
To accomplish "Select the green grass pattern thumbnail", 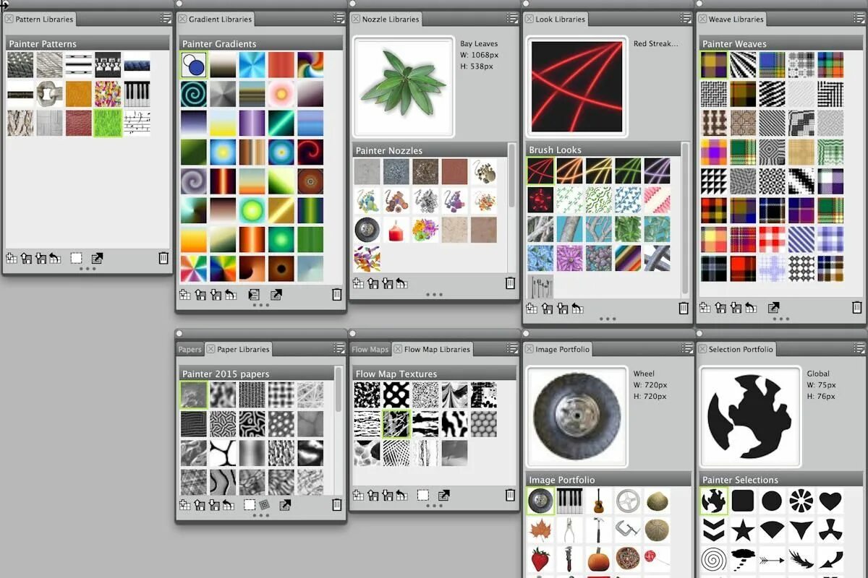I will click(108, 123).
